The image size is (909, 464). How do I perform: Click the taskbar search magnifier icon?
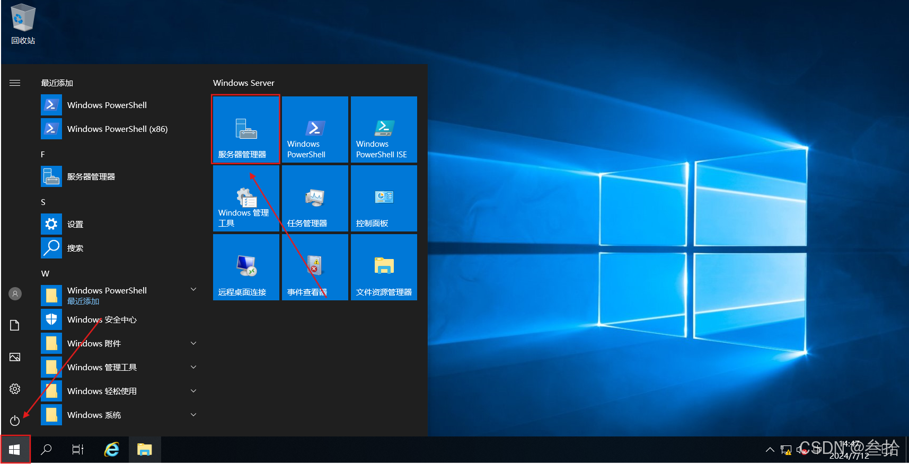coord(46,450)
